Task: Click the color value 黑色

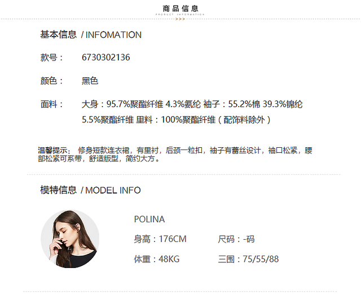Action: tap(90, 81)
